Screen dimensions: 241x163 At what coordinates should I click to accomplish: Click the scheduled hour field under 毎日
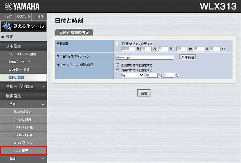(152, 75)
